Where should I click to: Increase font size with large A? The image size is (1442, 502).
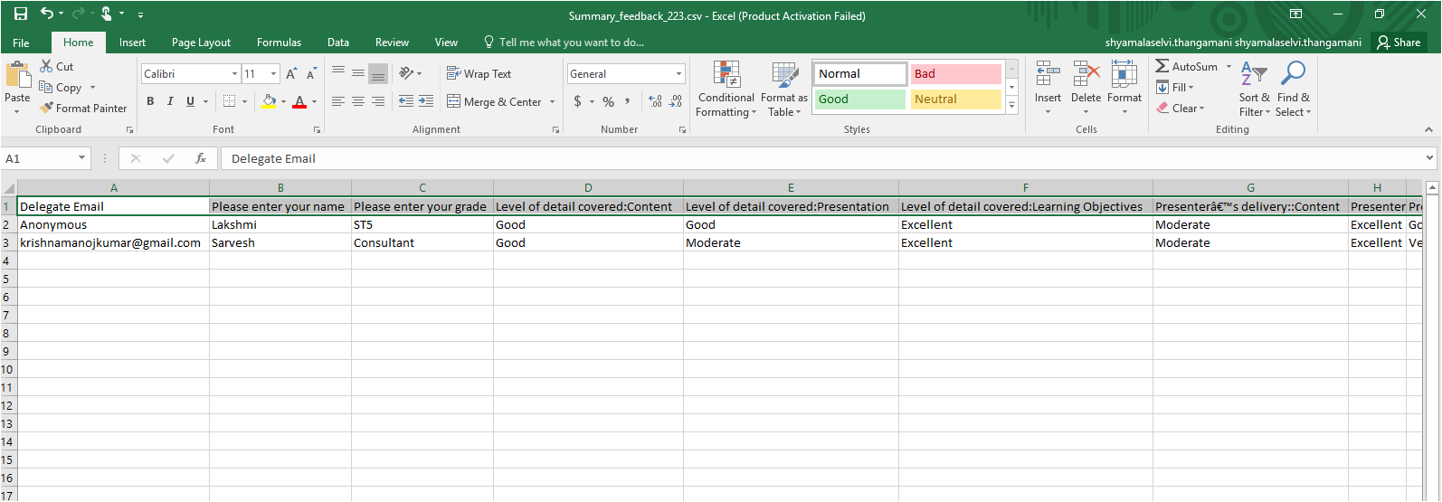tap(291, 74)
